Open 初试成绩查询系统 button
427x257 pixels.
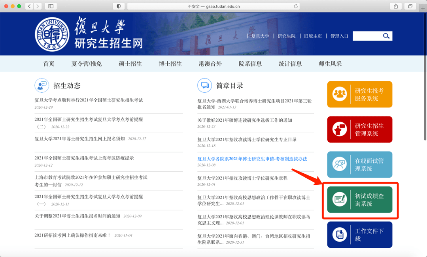tap(360, 200)
